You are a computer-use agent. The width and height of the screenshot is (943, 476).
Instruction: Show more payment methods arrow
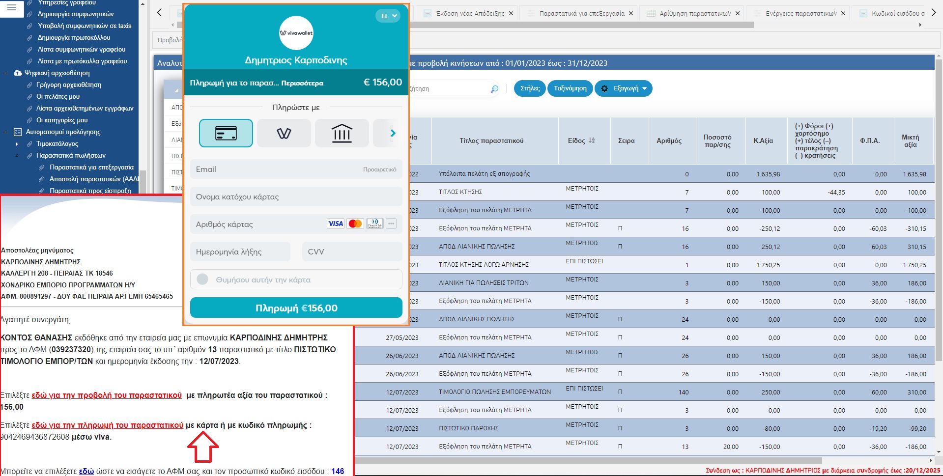click(393, 133)
